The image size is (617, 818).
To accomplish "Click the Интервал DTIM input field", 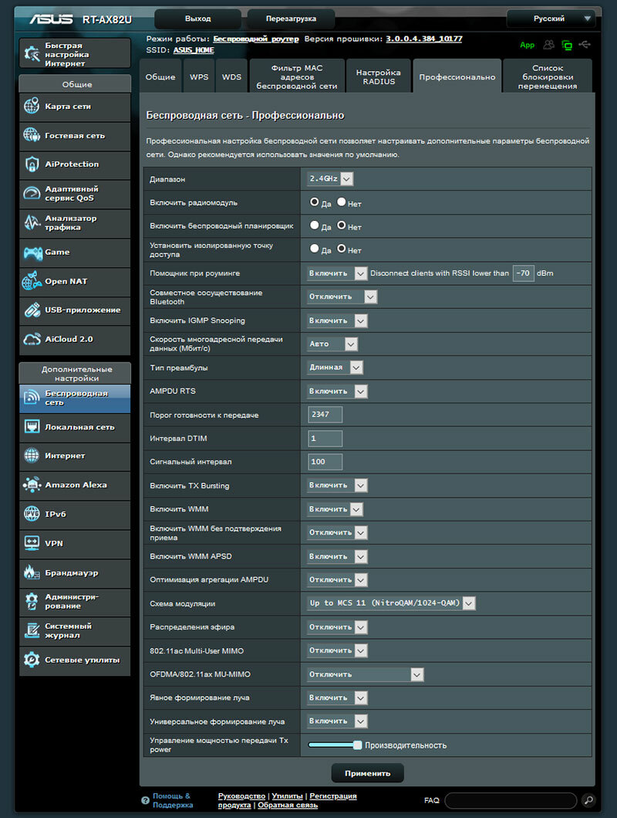I will click(x=325, y=438).
